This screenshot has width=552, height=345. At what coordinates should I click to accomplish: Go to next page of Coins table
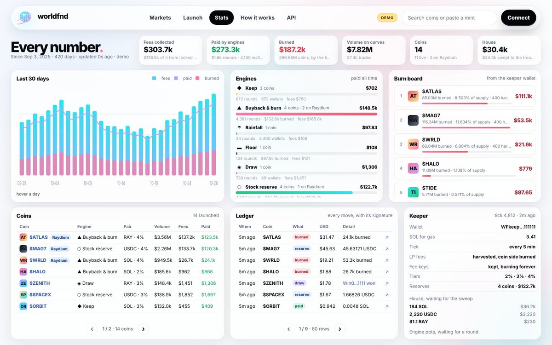coord(143,329)
